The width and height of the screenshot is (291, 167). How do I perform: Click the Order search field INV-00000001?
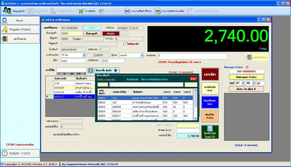[247, 71]
